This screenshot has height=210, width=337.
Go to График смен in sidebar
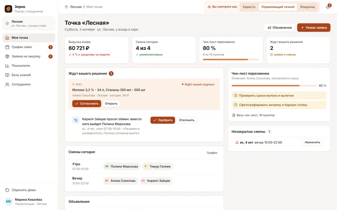point(29,47)
